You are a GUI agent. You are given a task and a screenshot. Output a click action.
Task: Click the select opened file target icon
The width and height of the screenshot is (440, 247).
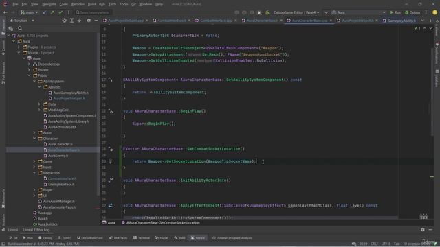coord(65,21)
